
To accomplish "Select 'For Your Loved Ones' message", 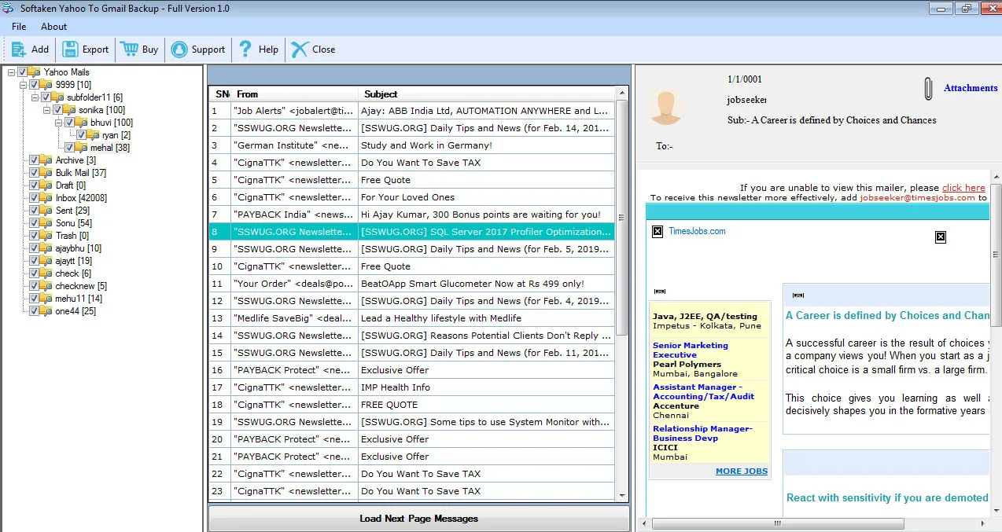I will click(411, 197).
